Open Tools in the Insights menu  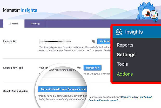122,64
